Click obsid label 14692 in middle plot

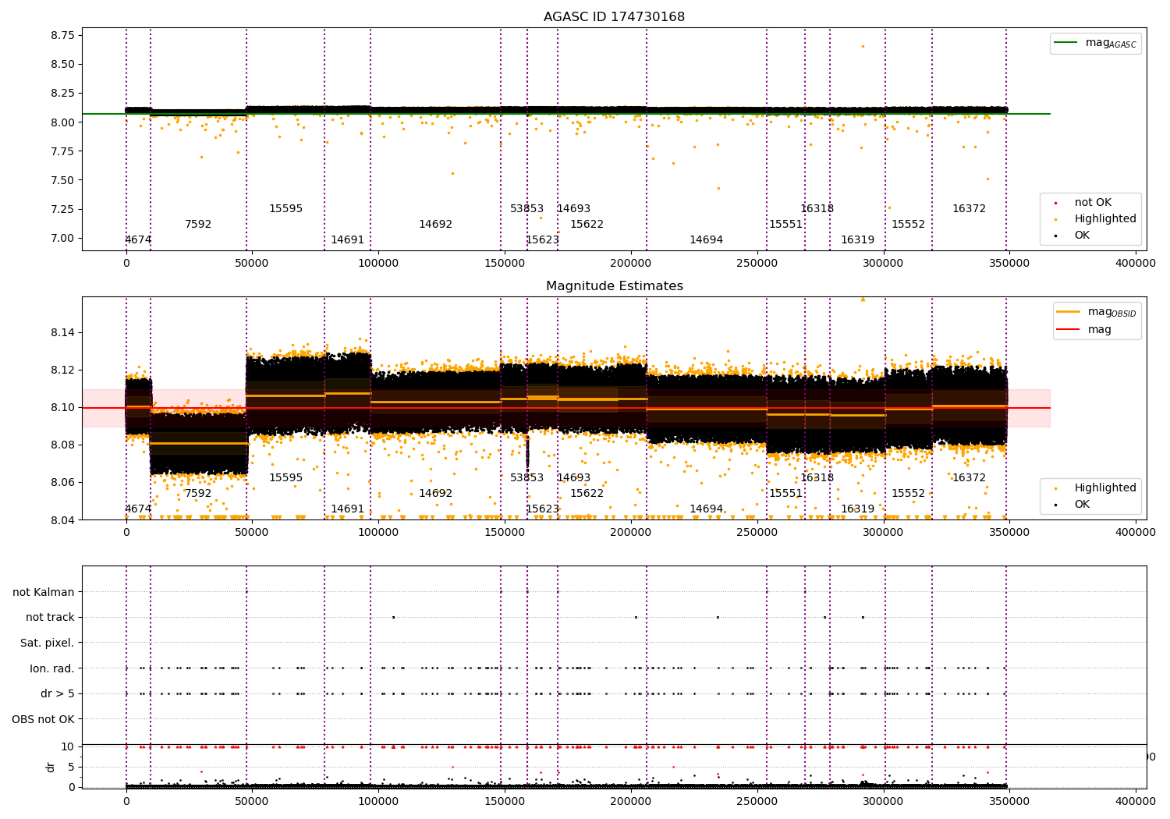(x=435, y=494)
